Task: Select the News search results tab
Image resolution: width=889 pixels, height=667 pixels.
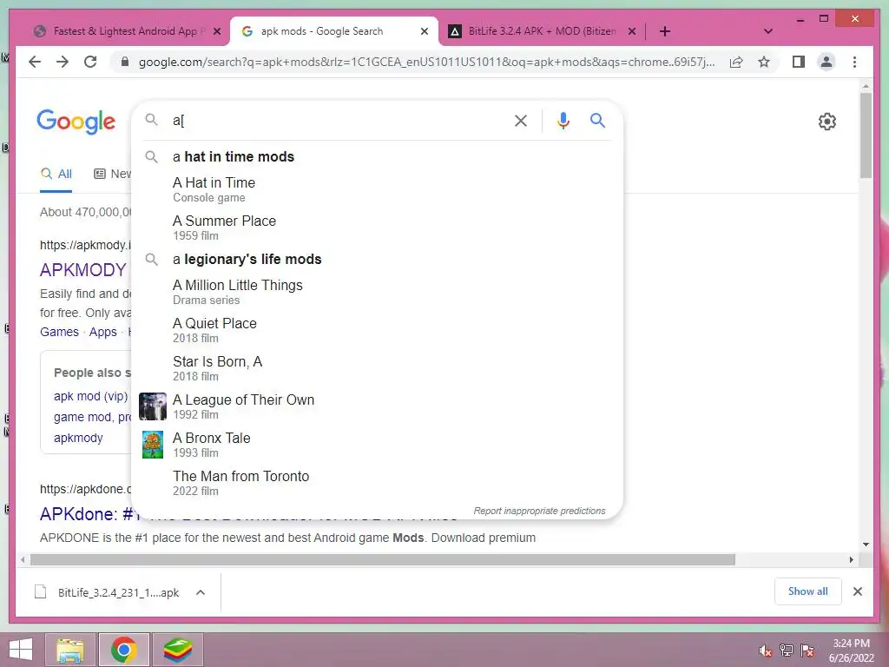Action: pyautogui.click(x=112, y=174)
